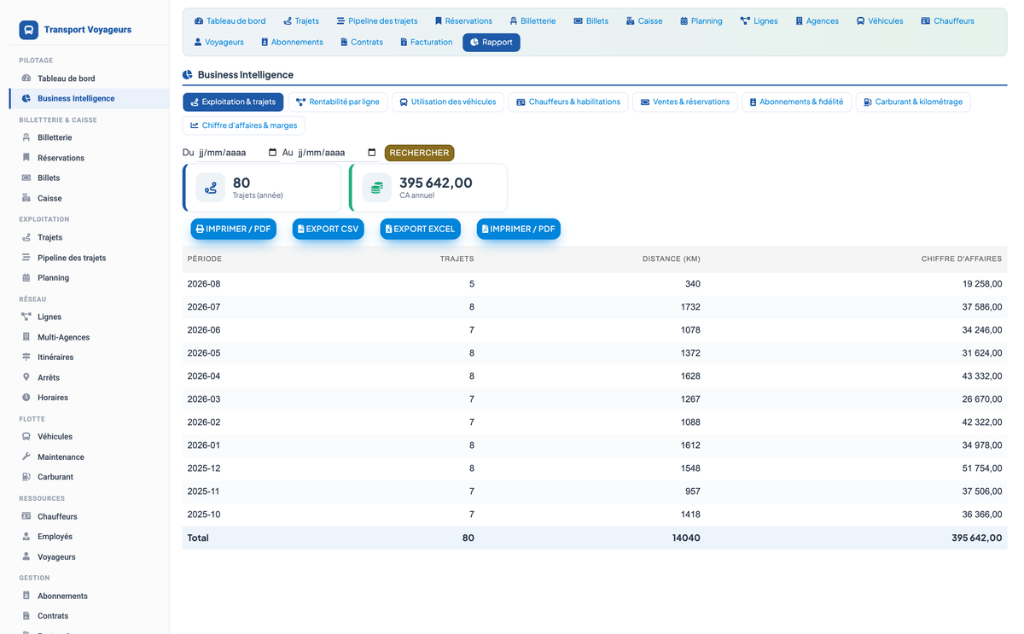
Task: Click the Tableau de bord sidebar gauge icon
Action: [x=26, y=79]
